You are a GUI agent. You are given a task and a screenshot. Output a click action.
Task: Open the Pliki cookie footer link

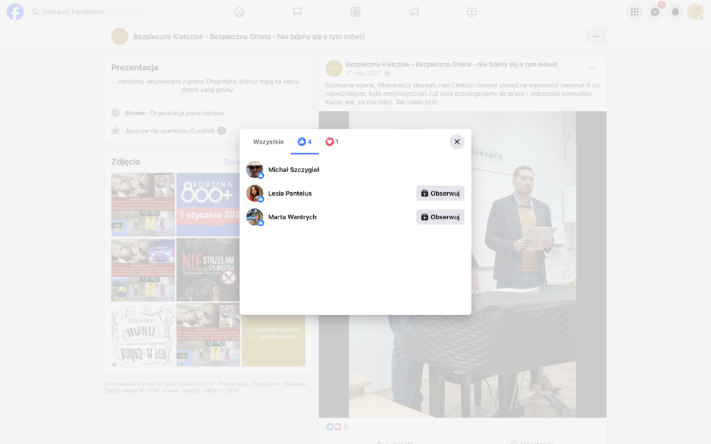click(164, 391)
